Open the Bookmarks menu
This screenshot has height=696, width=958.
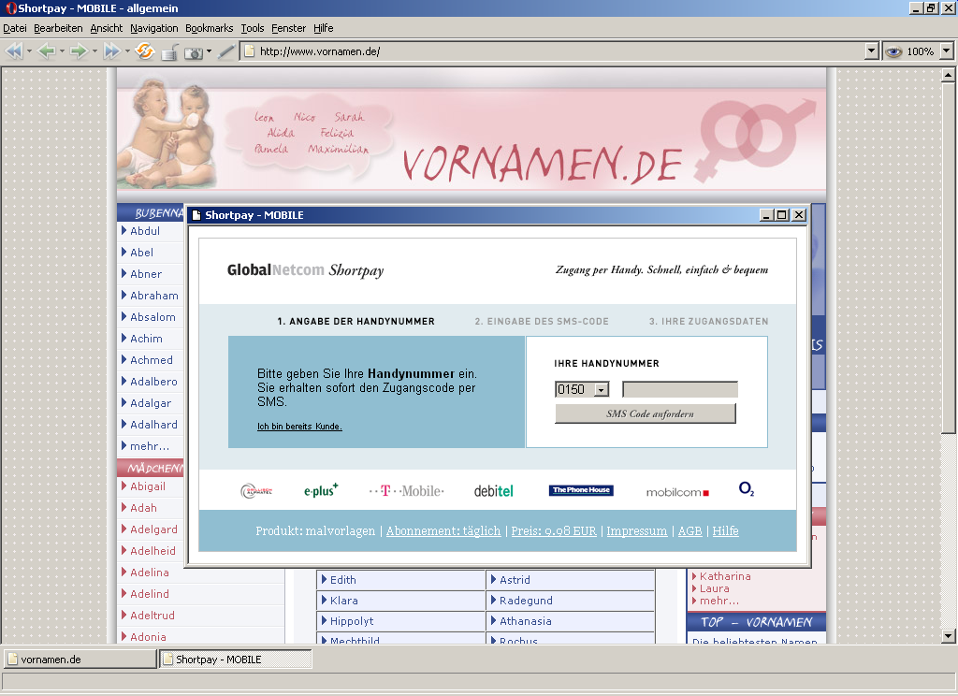click(x=209, y=28)
